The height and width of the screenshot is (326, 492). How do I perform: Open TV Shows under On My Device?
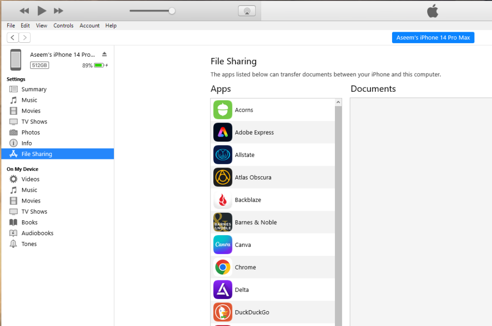(58, 212)
